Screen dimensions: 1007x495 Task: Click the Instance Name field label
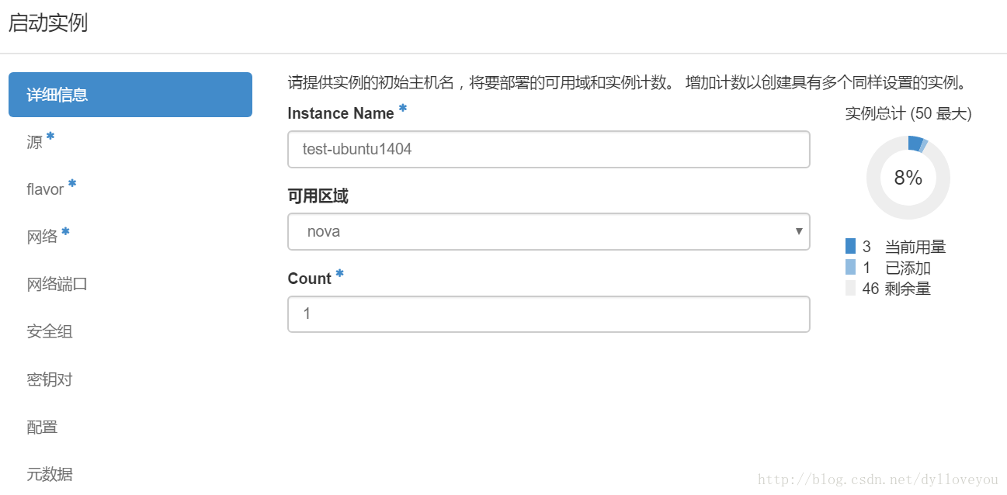tap(341, 113)
